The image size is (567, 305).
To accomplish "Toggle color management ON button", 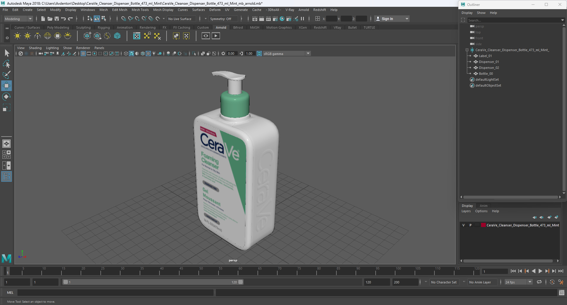I will pos(259,53).
